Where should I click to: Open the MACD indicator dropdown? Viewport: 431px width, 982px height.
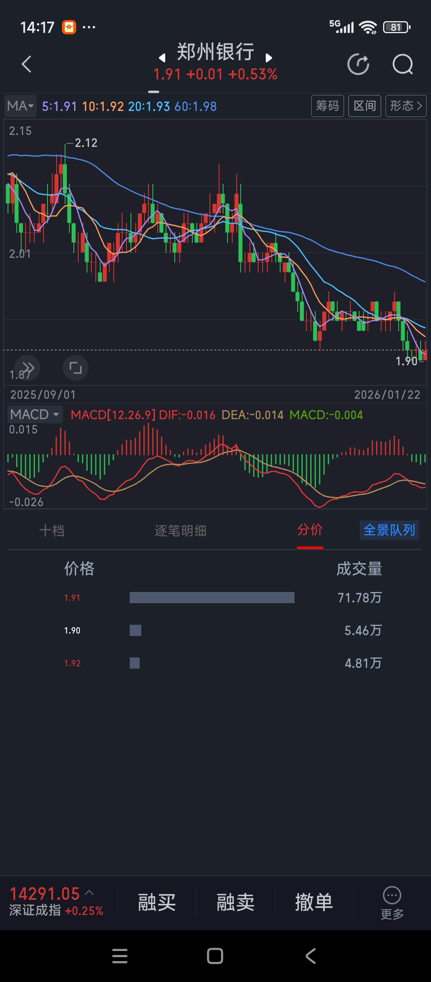point(35,414)
